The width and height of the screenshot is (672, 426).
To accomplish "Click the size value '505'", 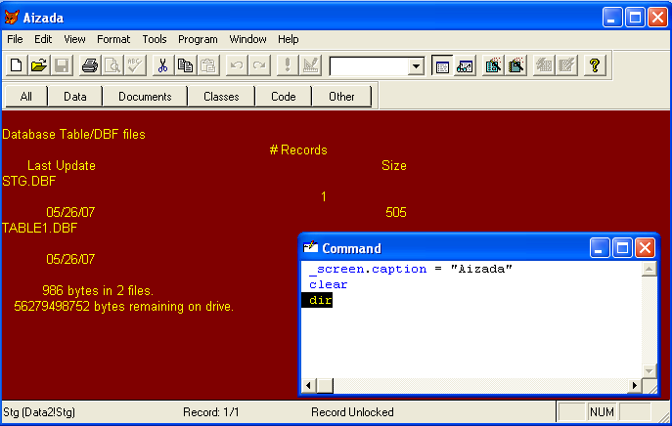I will point(396,212).
